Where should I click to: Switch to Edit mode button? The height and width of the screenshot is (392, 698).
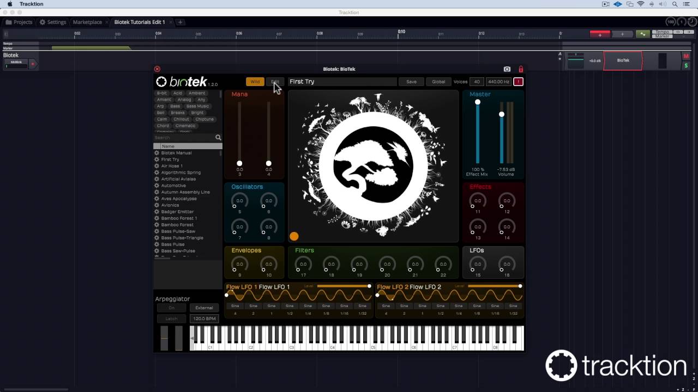pos(275,82)
